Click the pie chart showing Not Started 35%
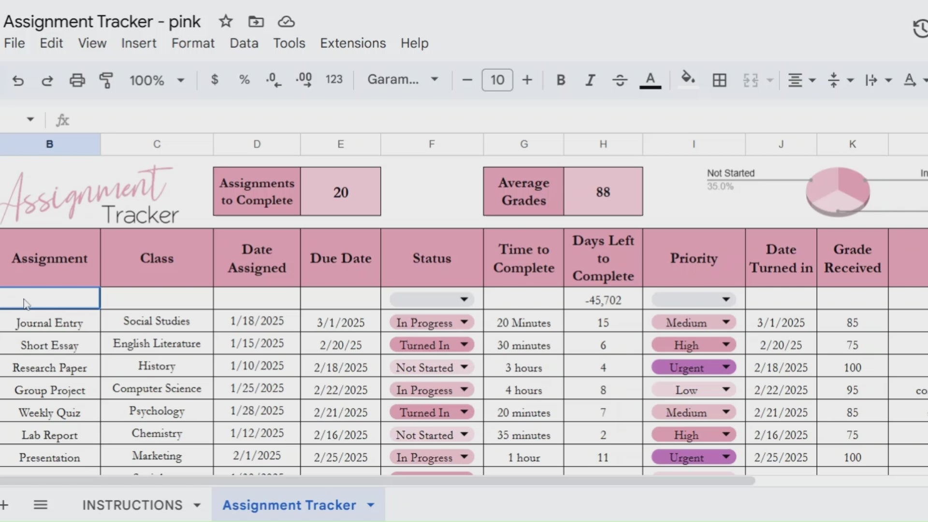928x522 pixels. pos(839,191)
